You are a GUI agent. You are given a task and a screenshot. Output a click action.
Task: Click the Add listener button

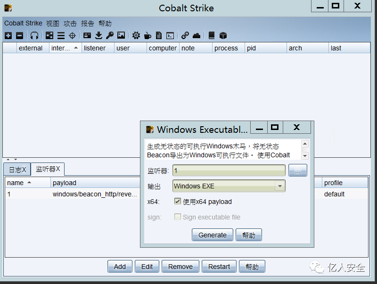click(120, 267)
